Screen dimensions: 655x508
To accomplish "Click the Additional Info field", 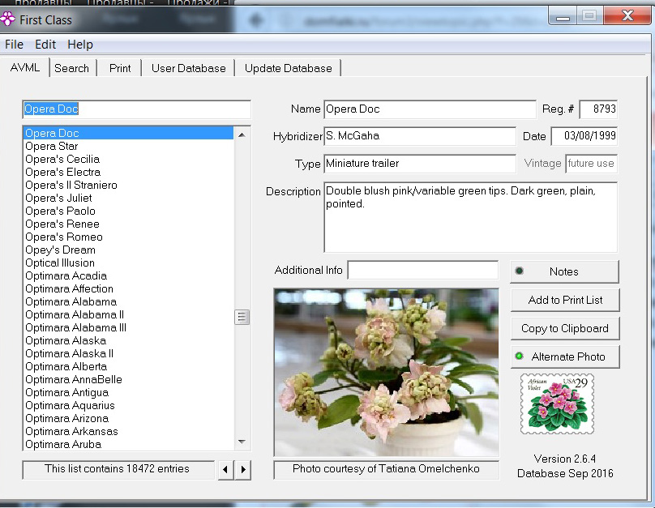I will [x=423, y=271].
